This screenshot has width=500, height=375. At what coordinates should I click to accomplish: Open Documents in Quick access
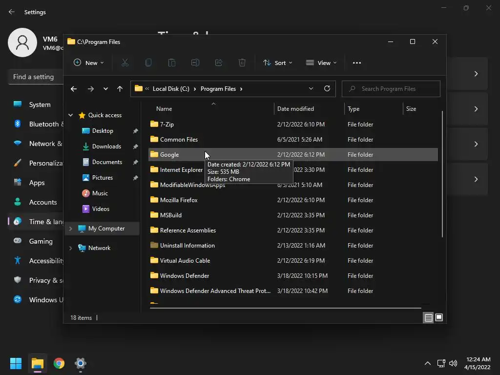(107, 162)
